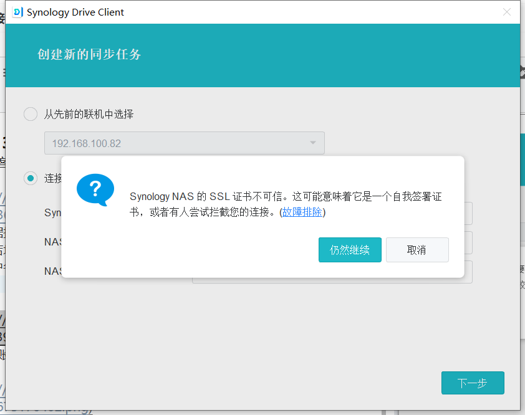Click the 下一步 (Next) button
525x415 pixels.
tap(473, 383)
